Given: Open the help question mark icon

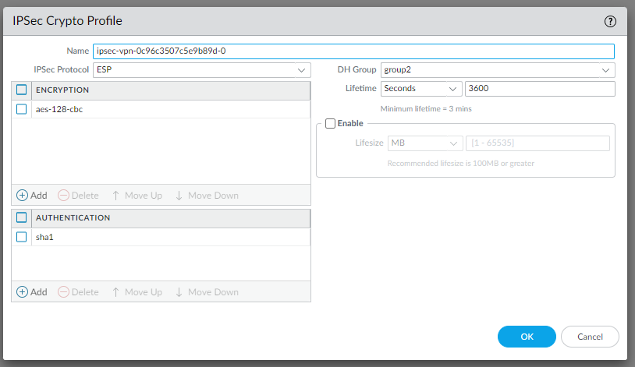Looking at the screenshot, I should point(611,21).
